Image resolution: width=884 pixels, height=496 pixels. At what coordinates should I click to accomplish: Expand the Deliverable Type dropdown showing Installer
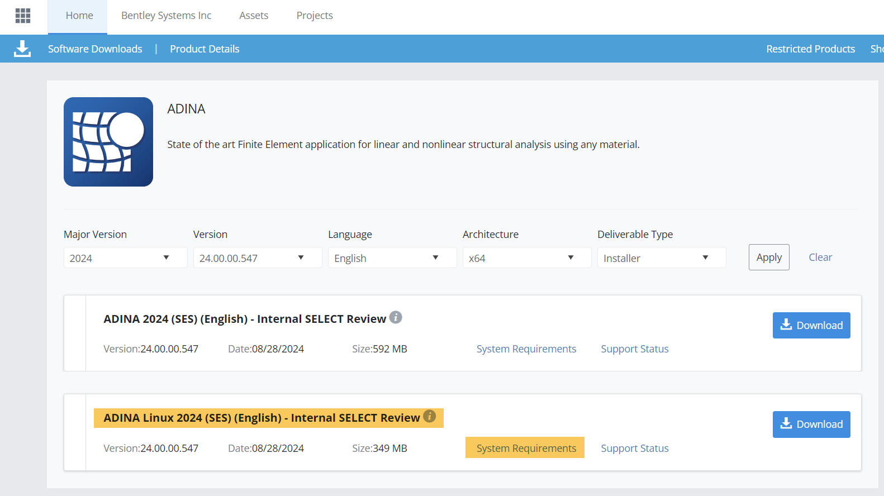(662, 257)
